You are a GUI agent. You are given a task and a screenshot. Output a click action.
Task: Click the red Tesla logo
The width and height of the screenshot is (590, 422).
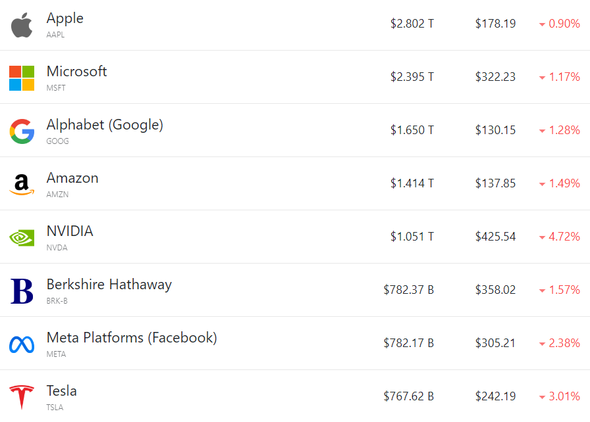(x=22, y=398)
